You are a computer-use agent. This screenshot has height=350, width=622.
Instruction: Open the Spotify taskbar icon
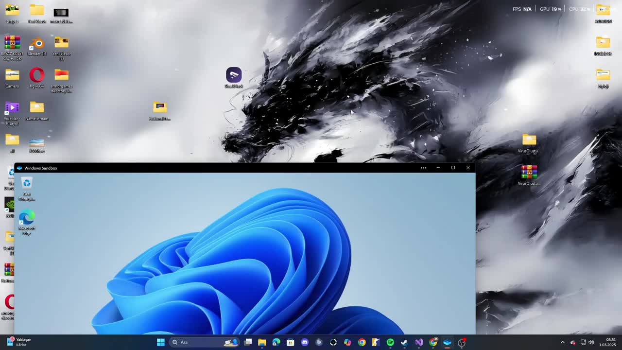(x=390, y=342)
